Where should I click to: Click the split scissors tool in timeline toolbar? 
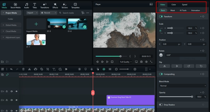pos(29,69)
